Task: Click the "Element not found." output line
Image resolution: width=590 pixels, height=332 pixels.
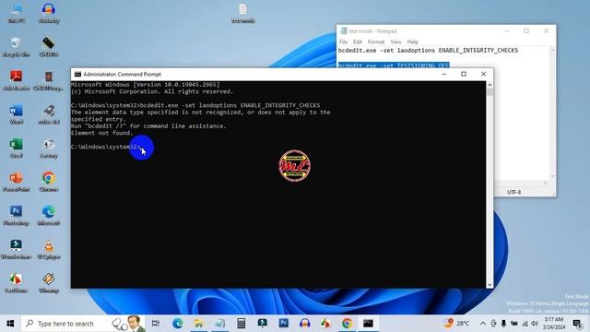Action: (101, 133)
